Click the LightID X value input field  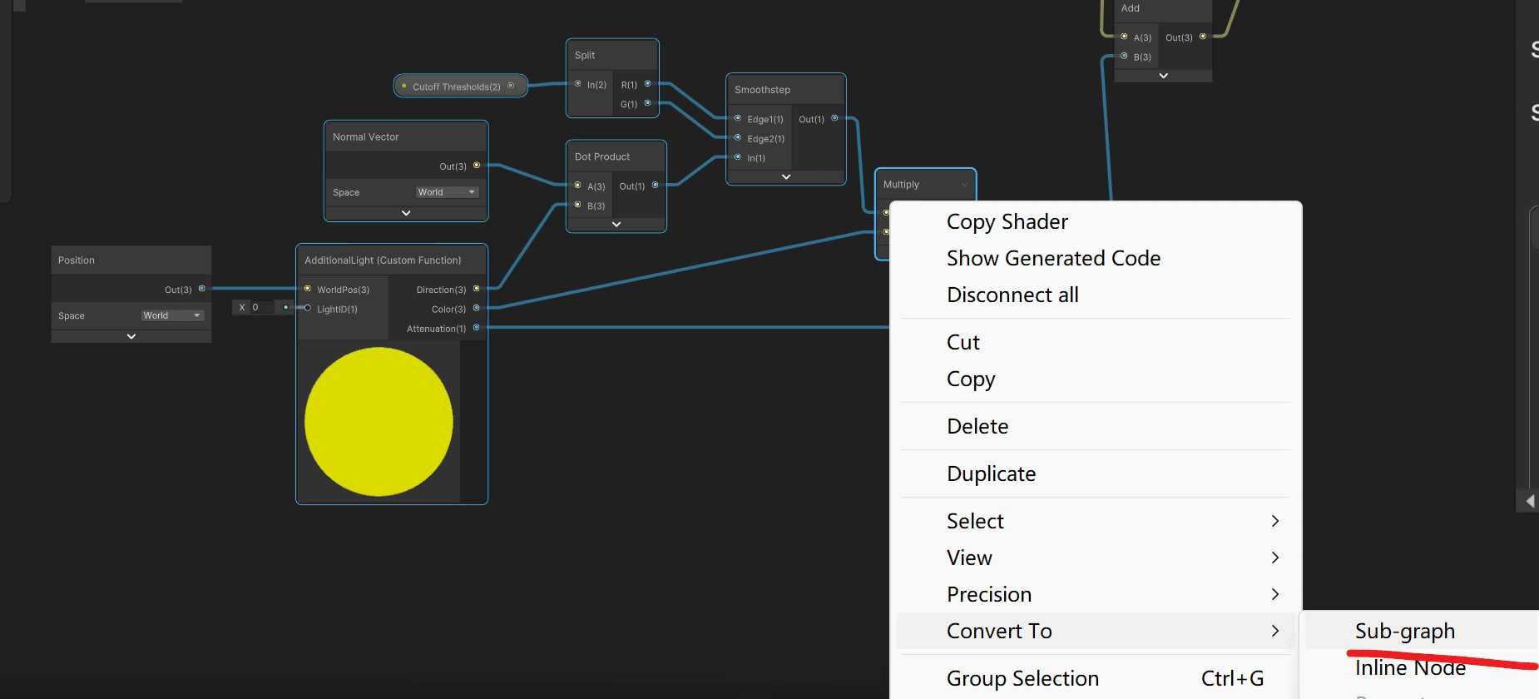pos(262,307)
